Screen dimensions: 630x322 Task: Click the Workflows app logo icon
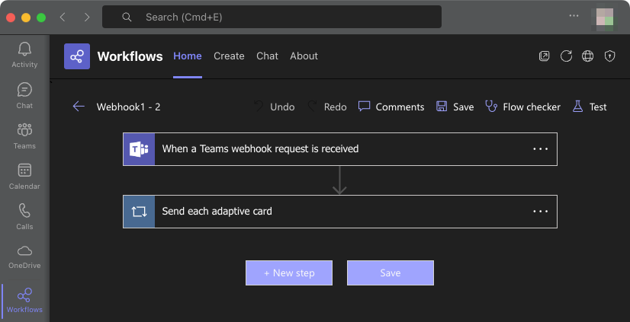(77, 56)
